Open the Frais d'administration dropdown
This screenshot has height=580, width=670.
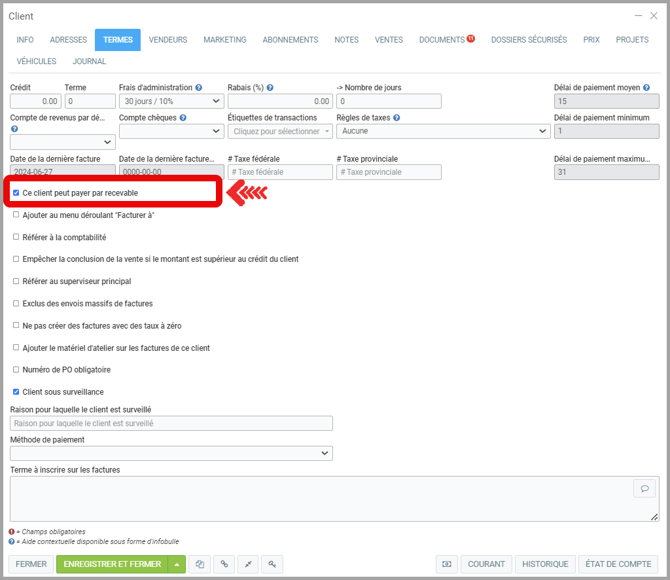[171, 101]
